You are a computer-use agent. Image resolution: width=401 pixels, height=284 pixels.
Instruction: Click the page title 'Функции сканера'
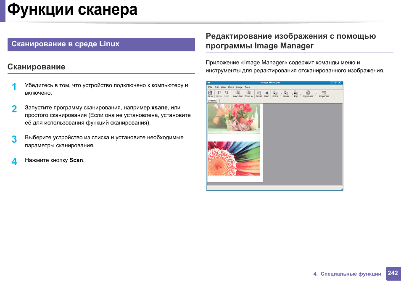coord(72,10)
